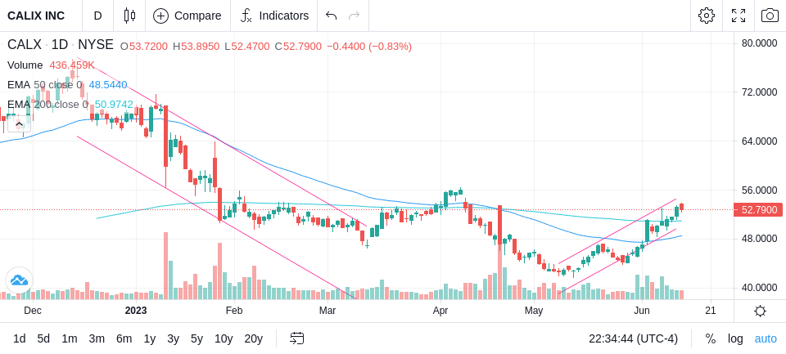Click the round cloud logo button
This screenshot has width=786, height=354.
point(19,280)
